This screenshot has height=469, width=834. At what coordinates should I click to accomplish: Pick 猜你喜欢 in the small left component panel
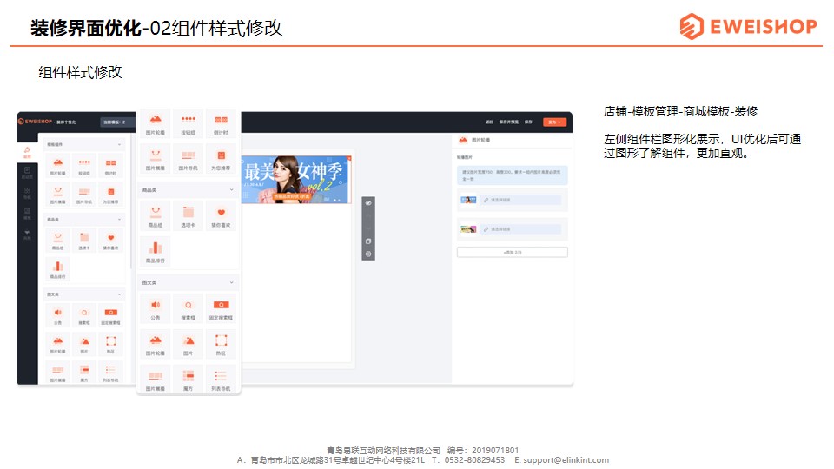coord(110,241)
